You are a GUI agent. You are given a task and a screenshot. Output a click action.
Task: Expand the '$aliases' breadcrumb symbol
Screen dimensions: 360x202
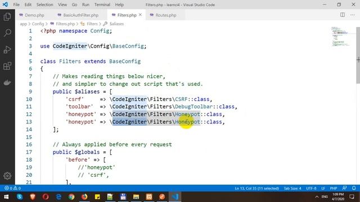116,24
